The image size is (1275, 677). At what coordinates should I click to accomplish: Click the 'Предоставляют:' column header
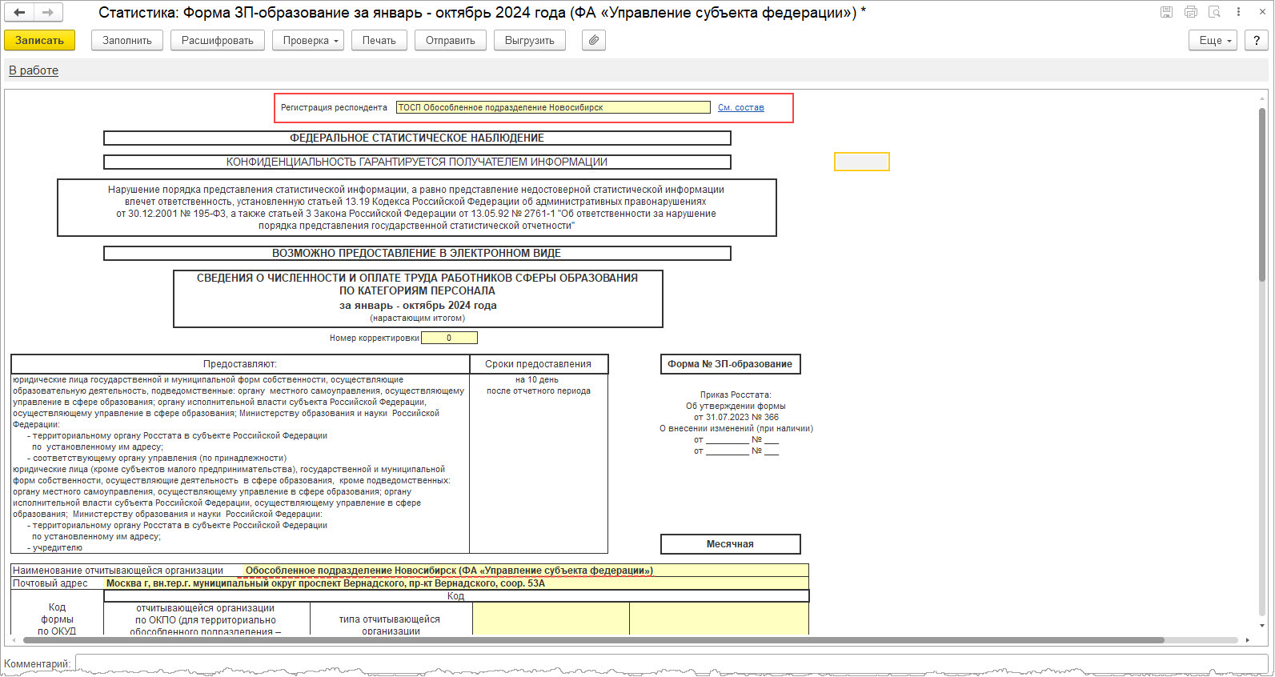coord(240,364)
